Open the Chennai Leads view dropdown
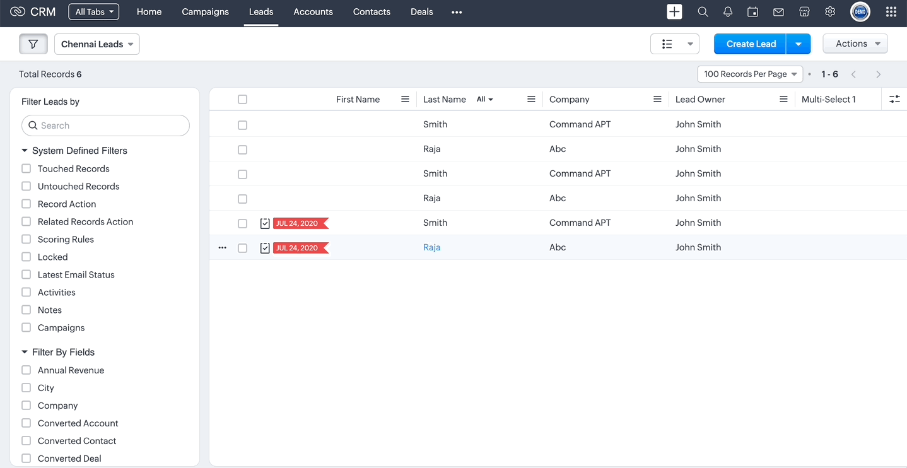The image size is (907, 468). click(x=97, y=44)
